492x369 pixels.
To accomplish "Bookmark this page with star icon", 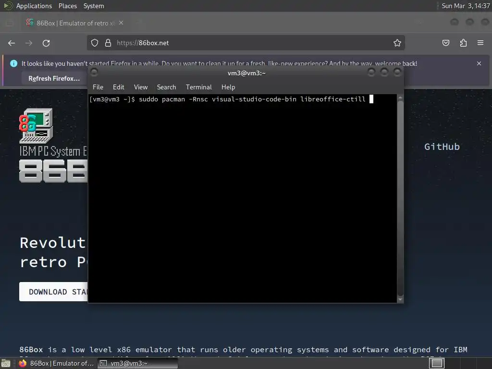I will (x=397, y=43).
